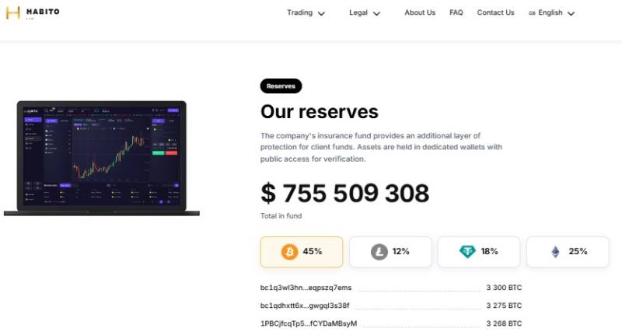The image size is (622, 332).
Task: Open the English language chevron
Action: (571, 13)
